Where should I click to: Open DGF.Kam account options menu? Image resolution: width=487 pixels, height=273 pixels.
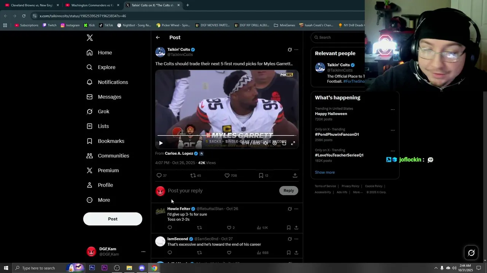pyautogui.click(x=143, y=251)
